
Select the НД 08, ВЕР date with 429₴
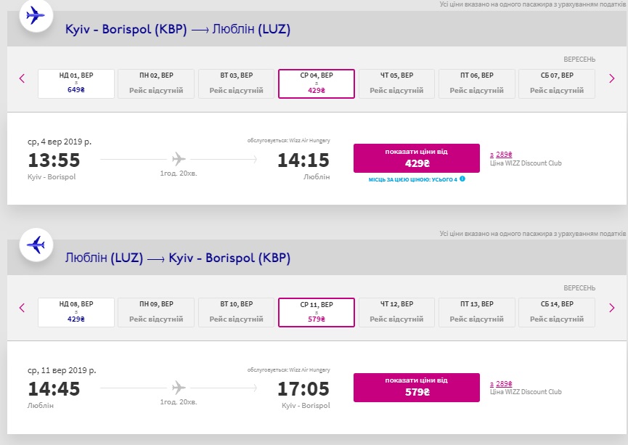point(76,312)
